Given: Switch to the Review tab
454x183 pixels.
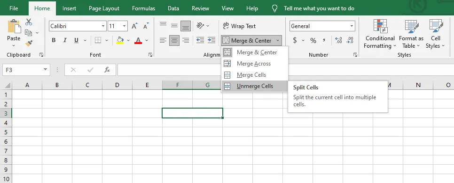Looking at the screenshot, I should click(200, 8).
